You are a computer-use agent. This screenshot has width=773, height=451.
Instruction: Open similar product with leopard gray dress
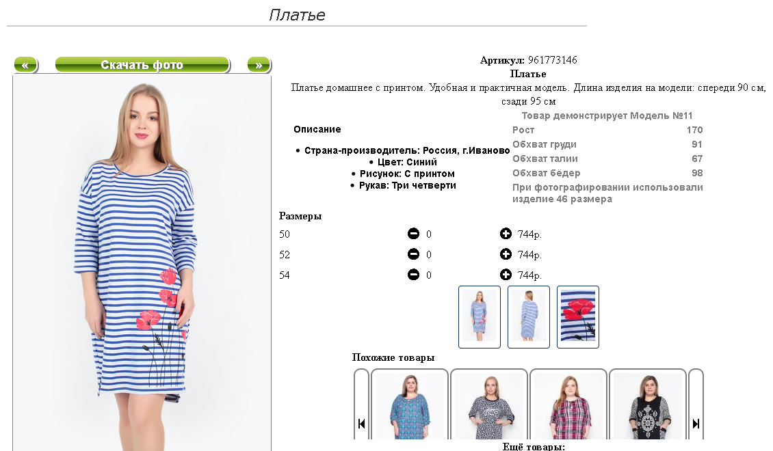click(x=489, y=405)
